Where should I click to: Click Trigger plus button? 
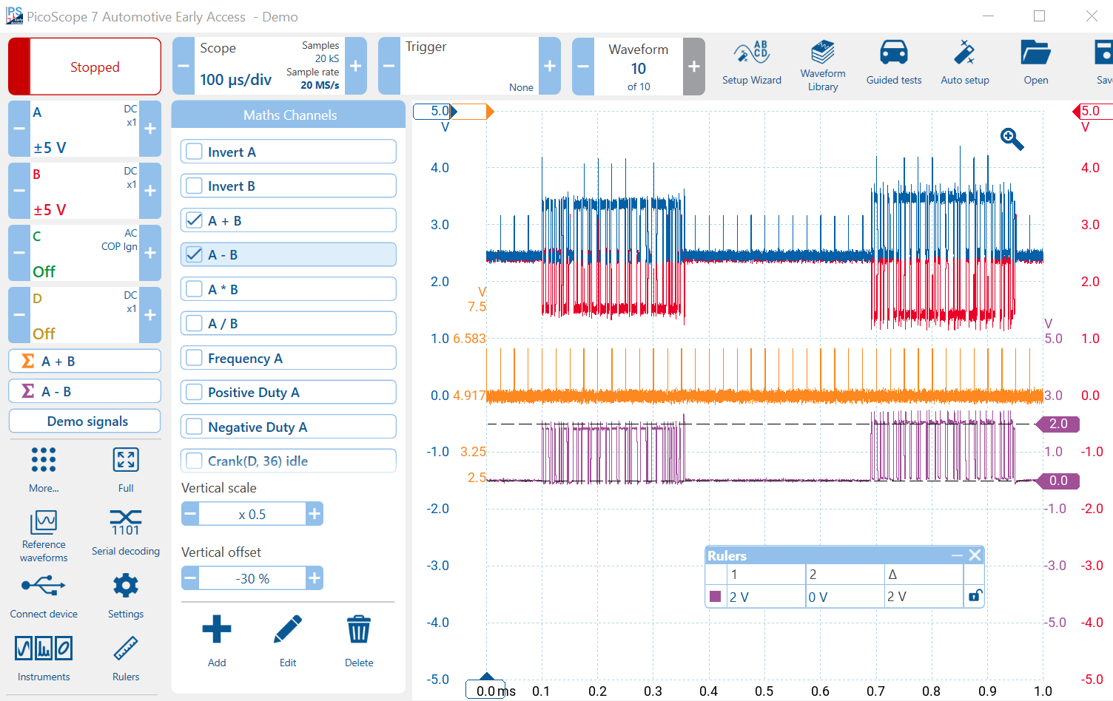click(550, 66)
